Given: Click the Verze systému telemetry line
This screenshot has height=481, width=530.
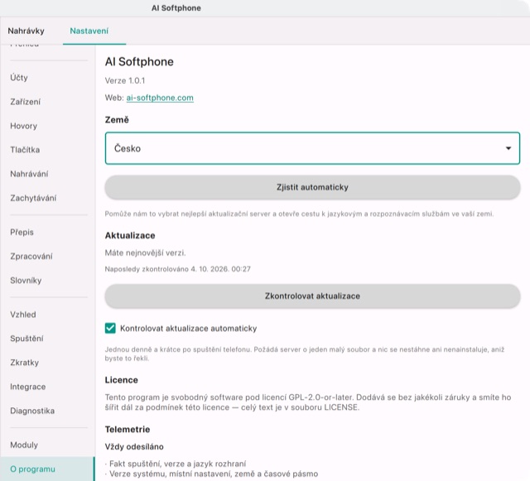Looking at the screenshot, I should tap(212, 474).
